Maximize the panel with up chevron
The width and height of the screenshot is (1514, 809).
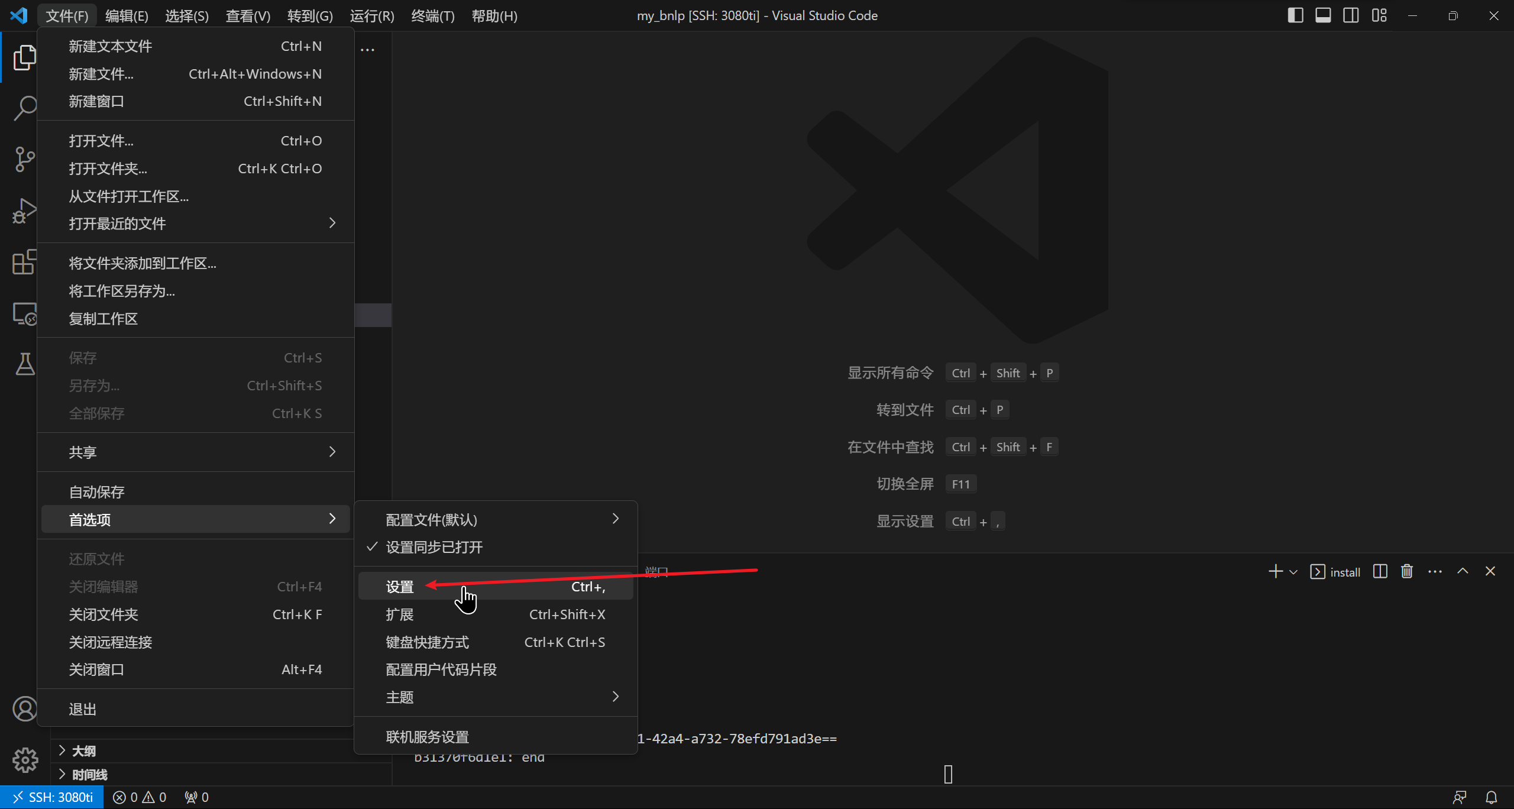(x=1463, y=571)
